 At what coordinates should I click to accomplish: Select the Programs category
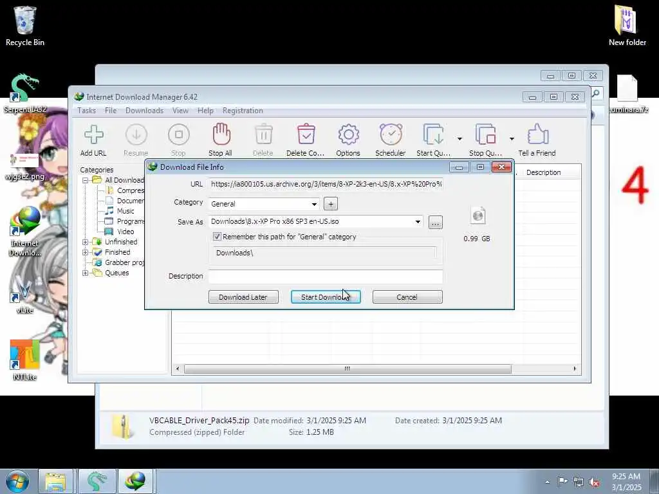click(x=130, y=221)
